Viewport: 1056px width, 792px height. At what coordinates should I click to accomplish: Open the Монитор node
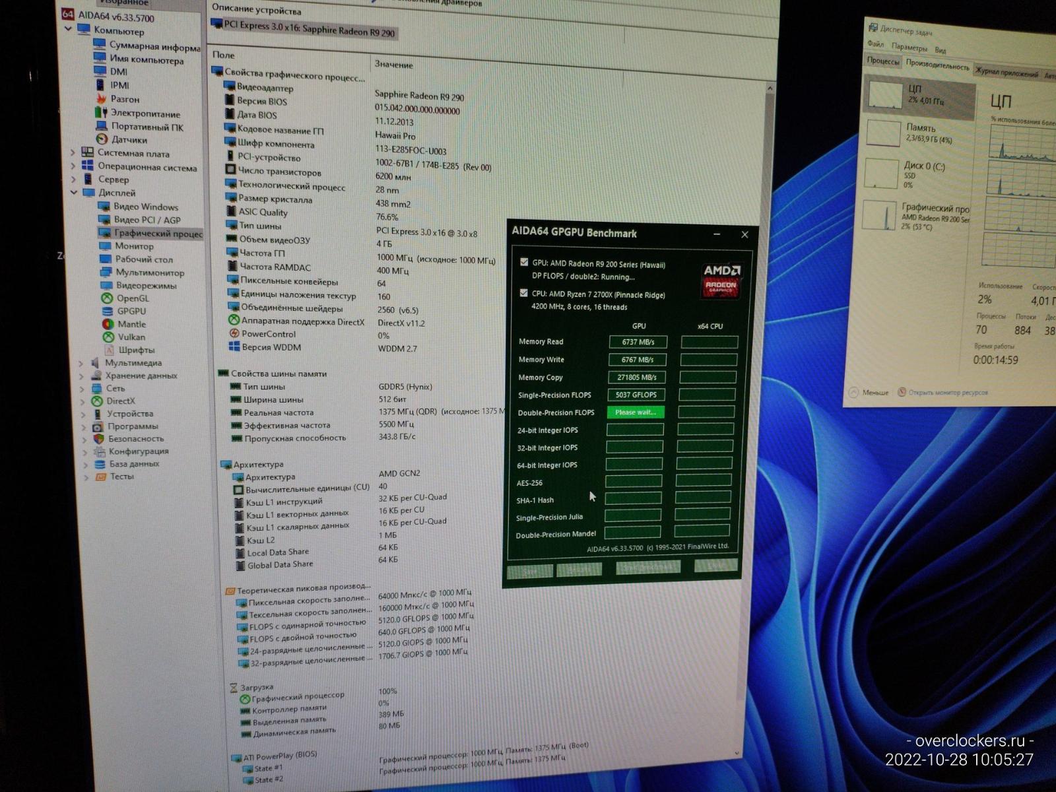tap(126, 246)
